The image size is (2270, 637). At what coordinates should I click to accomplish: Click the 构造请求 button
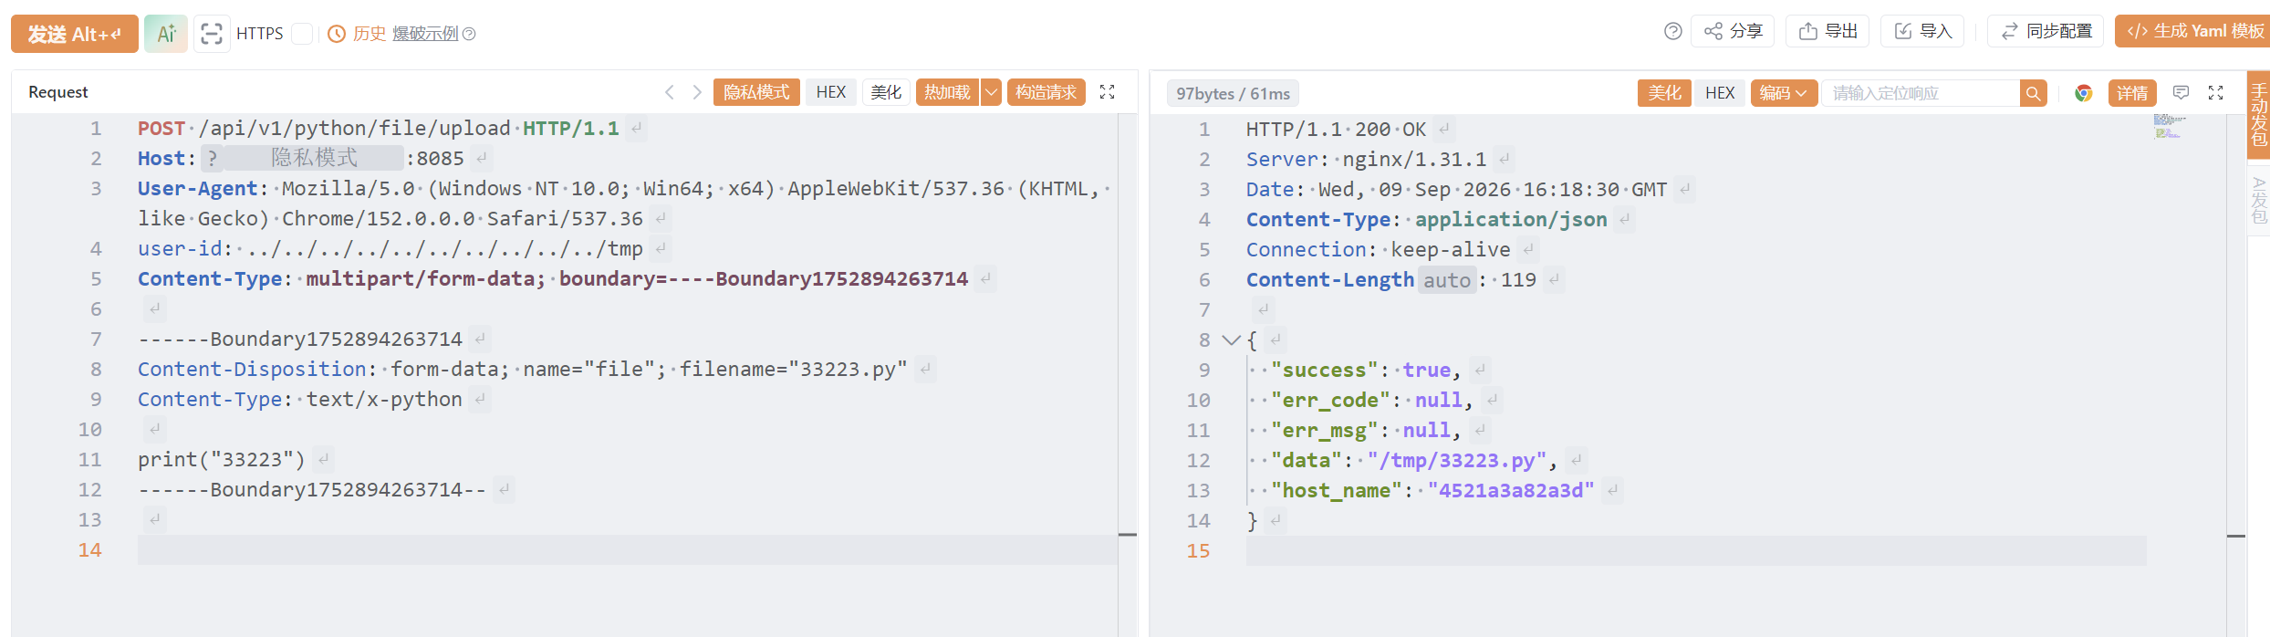[1046, 92]
